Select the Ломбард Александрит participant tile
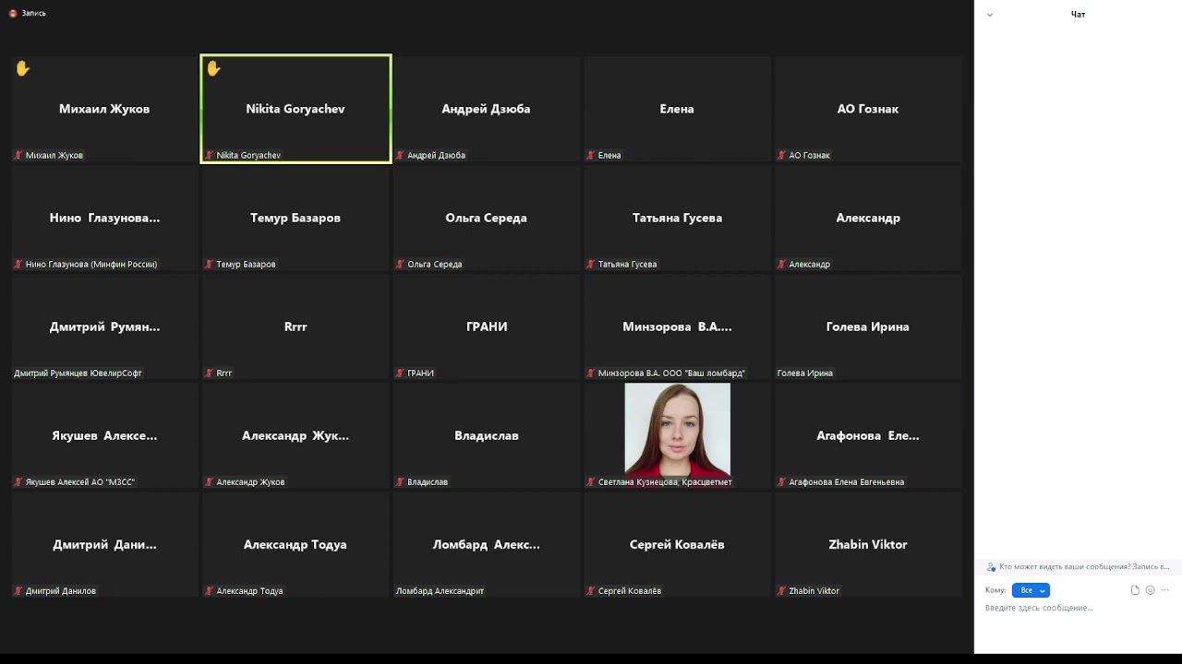This screenshot has height=664, width=1182. pos(487,544)
